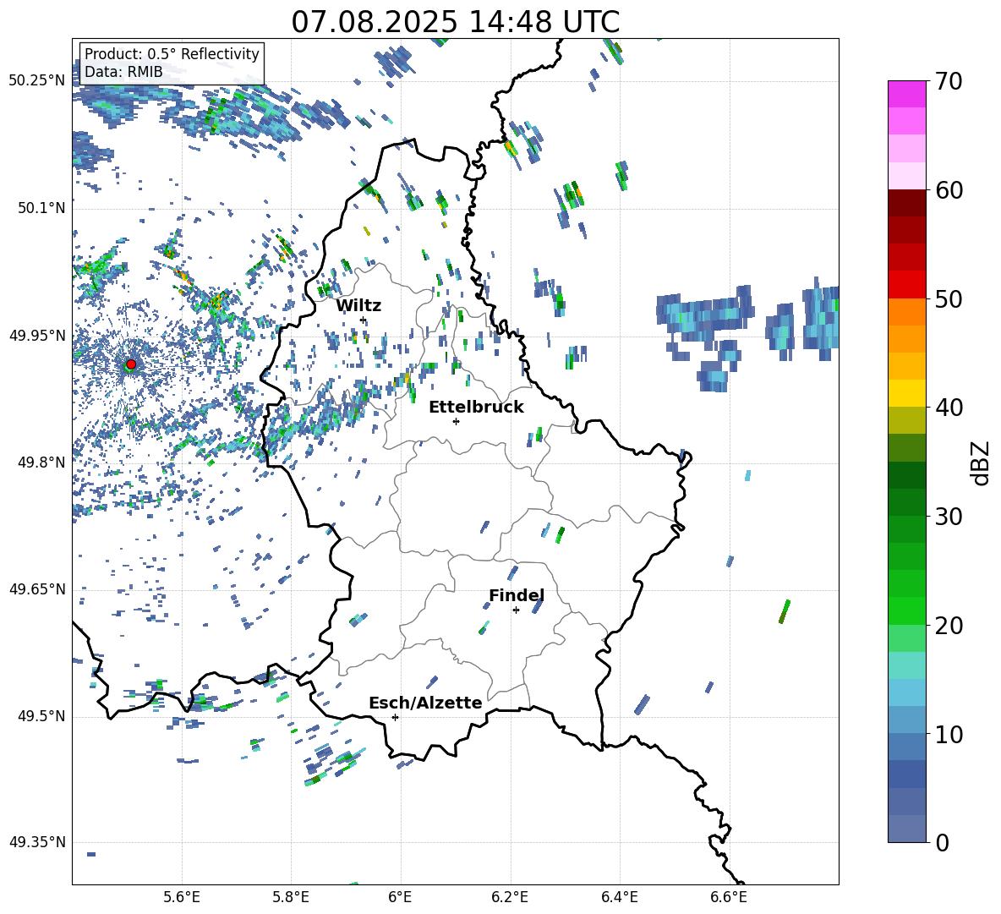Click the 50 tick on the colorbar
Image resolution: width=1001 pixels, height=914 pixels.
pos(949,298)
